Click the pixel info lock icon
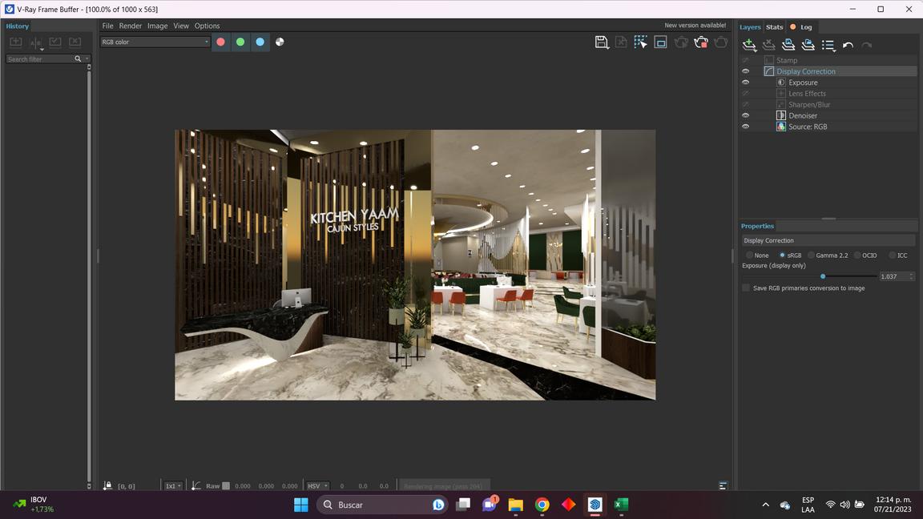The width and height of the screenshot is (923, 519). coord(107,485)
